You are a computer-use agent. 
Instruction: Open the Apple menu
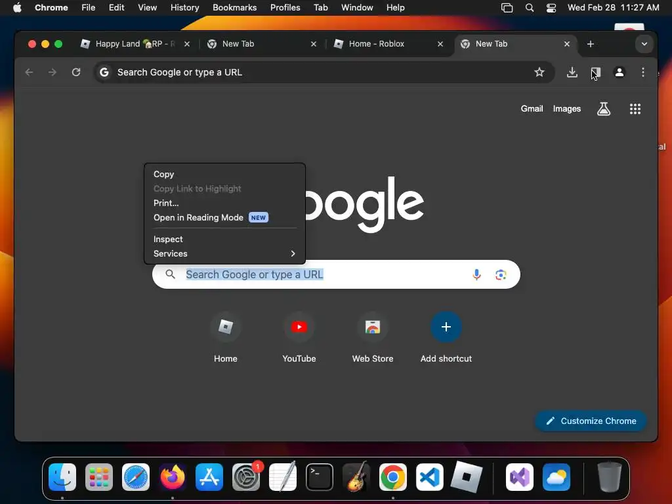coord(17,8)
